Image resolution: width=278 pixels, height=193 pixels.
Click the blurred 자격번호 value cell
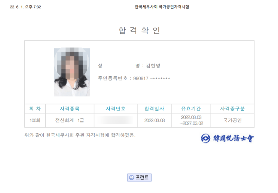tap(116, 120)
